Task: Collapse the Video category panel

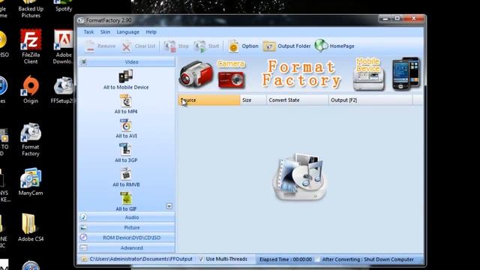Action: coord(127,61)
